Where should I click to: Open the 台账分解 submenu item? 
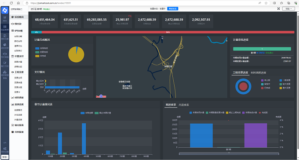18,36
